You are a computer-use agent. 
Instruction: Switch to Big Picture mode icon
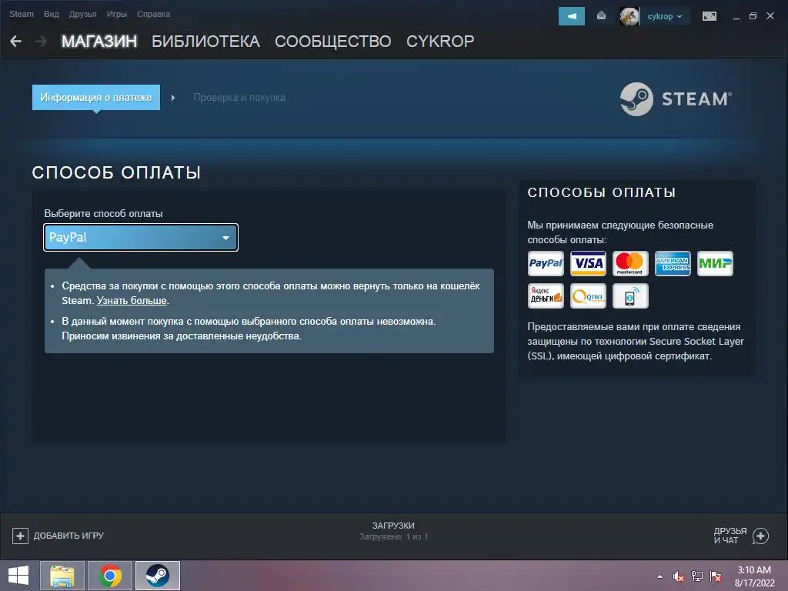click(709, 17)
